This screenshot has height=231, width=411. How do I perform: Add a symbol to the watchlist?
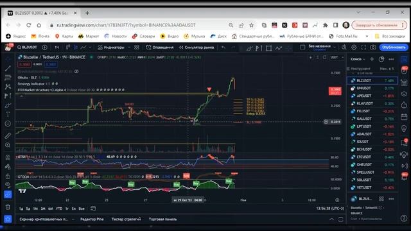tap(372, 59)
